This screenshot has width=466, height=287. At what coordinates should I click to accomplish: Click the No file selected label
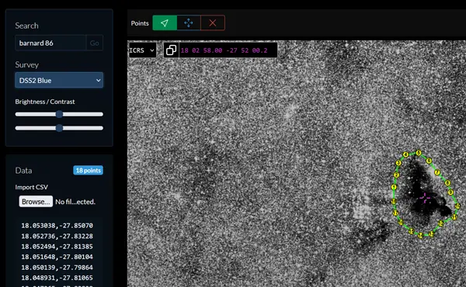click(x=75, y=202)
